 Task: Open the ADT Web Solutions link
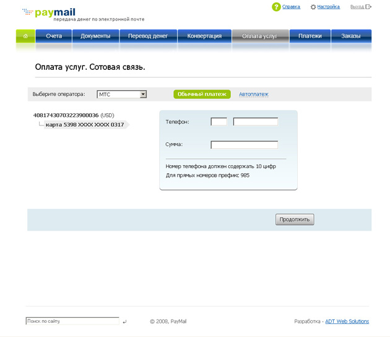[349, 322]
